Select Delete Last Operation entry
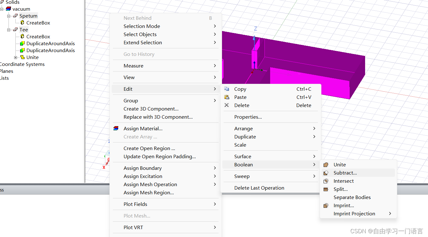The height and width of the screenshot is (237, 428). click(270, 188)
